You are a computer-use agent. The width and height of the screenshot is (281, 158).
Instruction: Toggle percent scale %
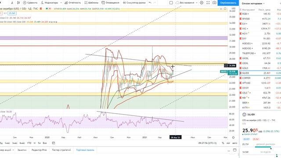pyautogui.click(x=223, y=143)
